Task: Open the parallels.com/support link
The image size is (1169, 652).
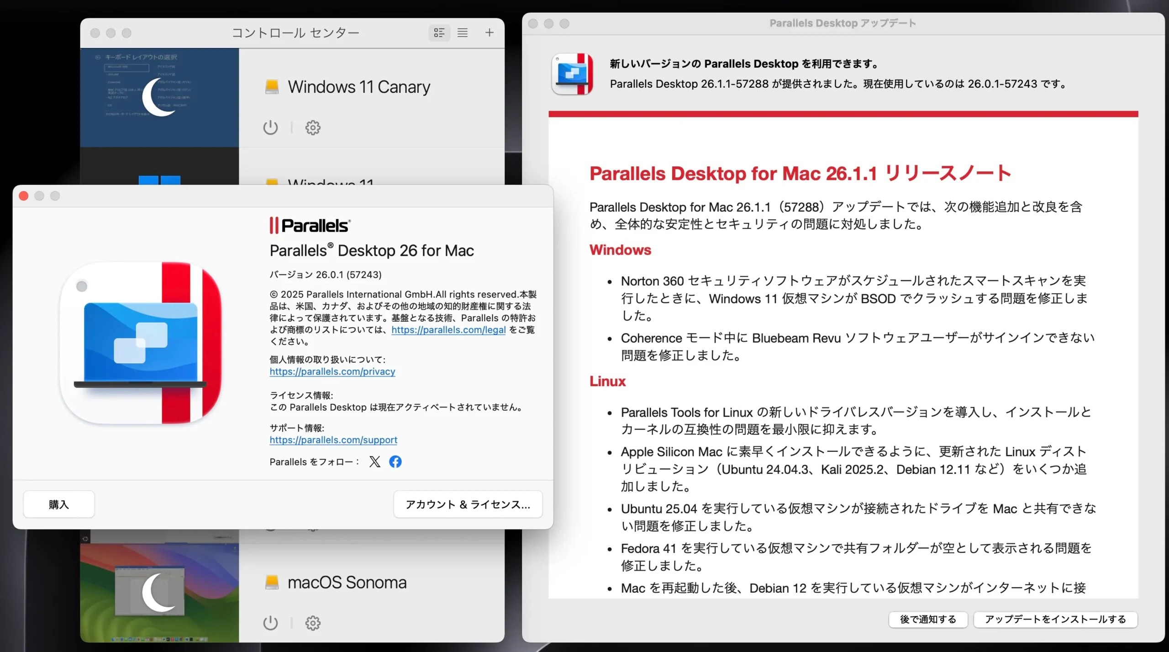Action: 333,440
